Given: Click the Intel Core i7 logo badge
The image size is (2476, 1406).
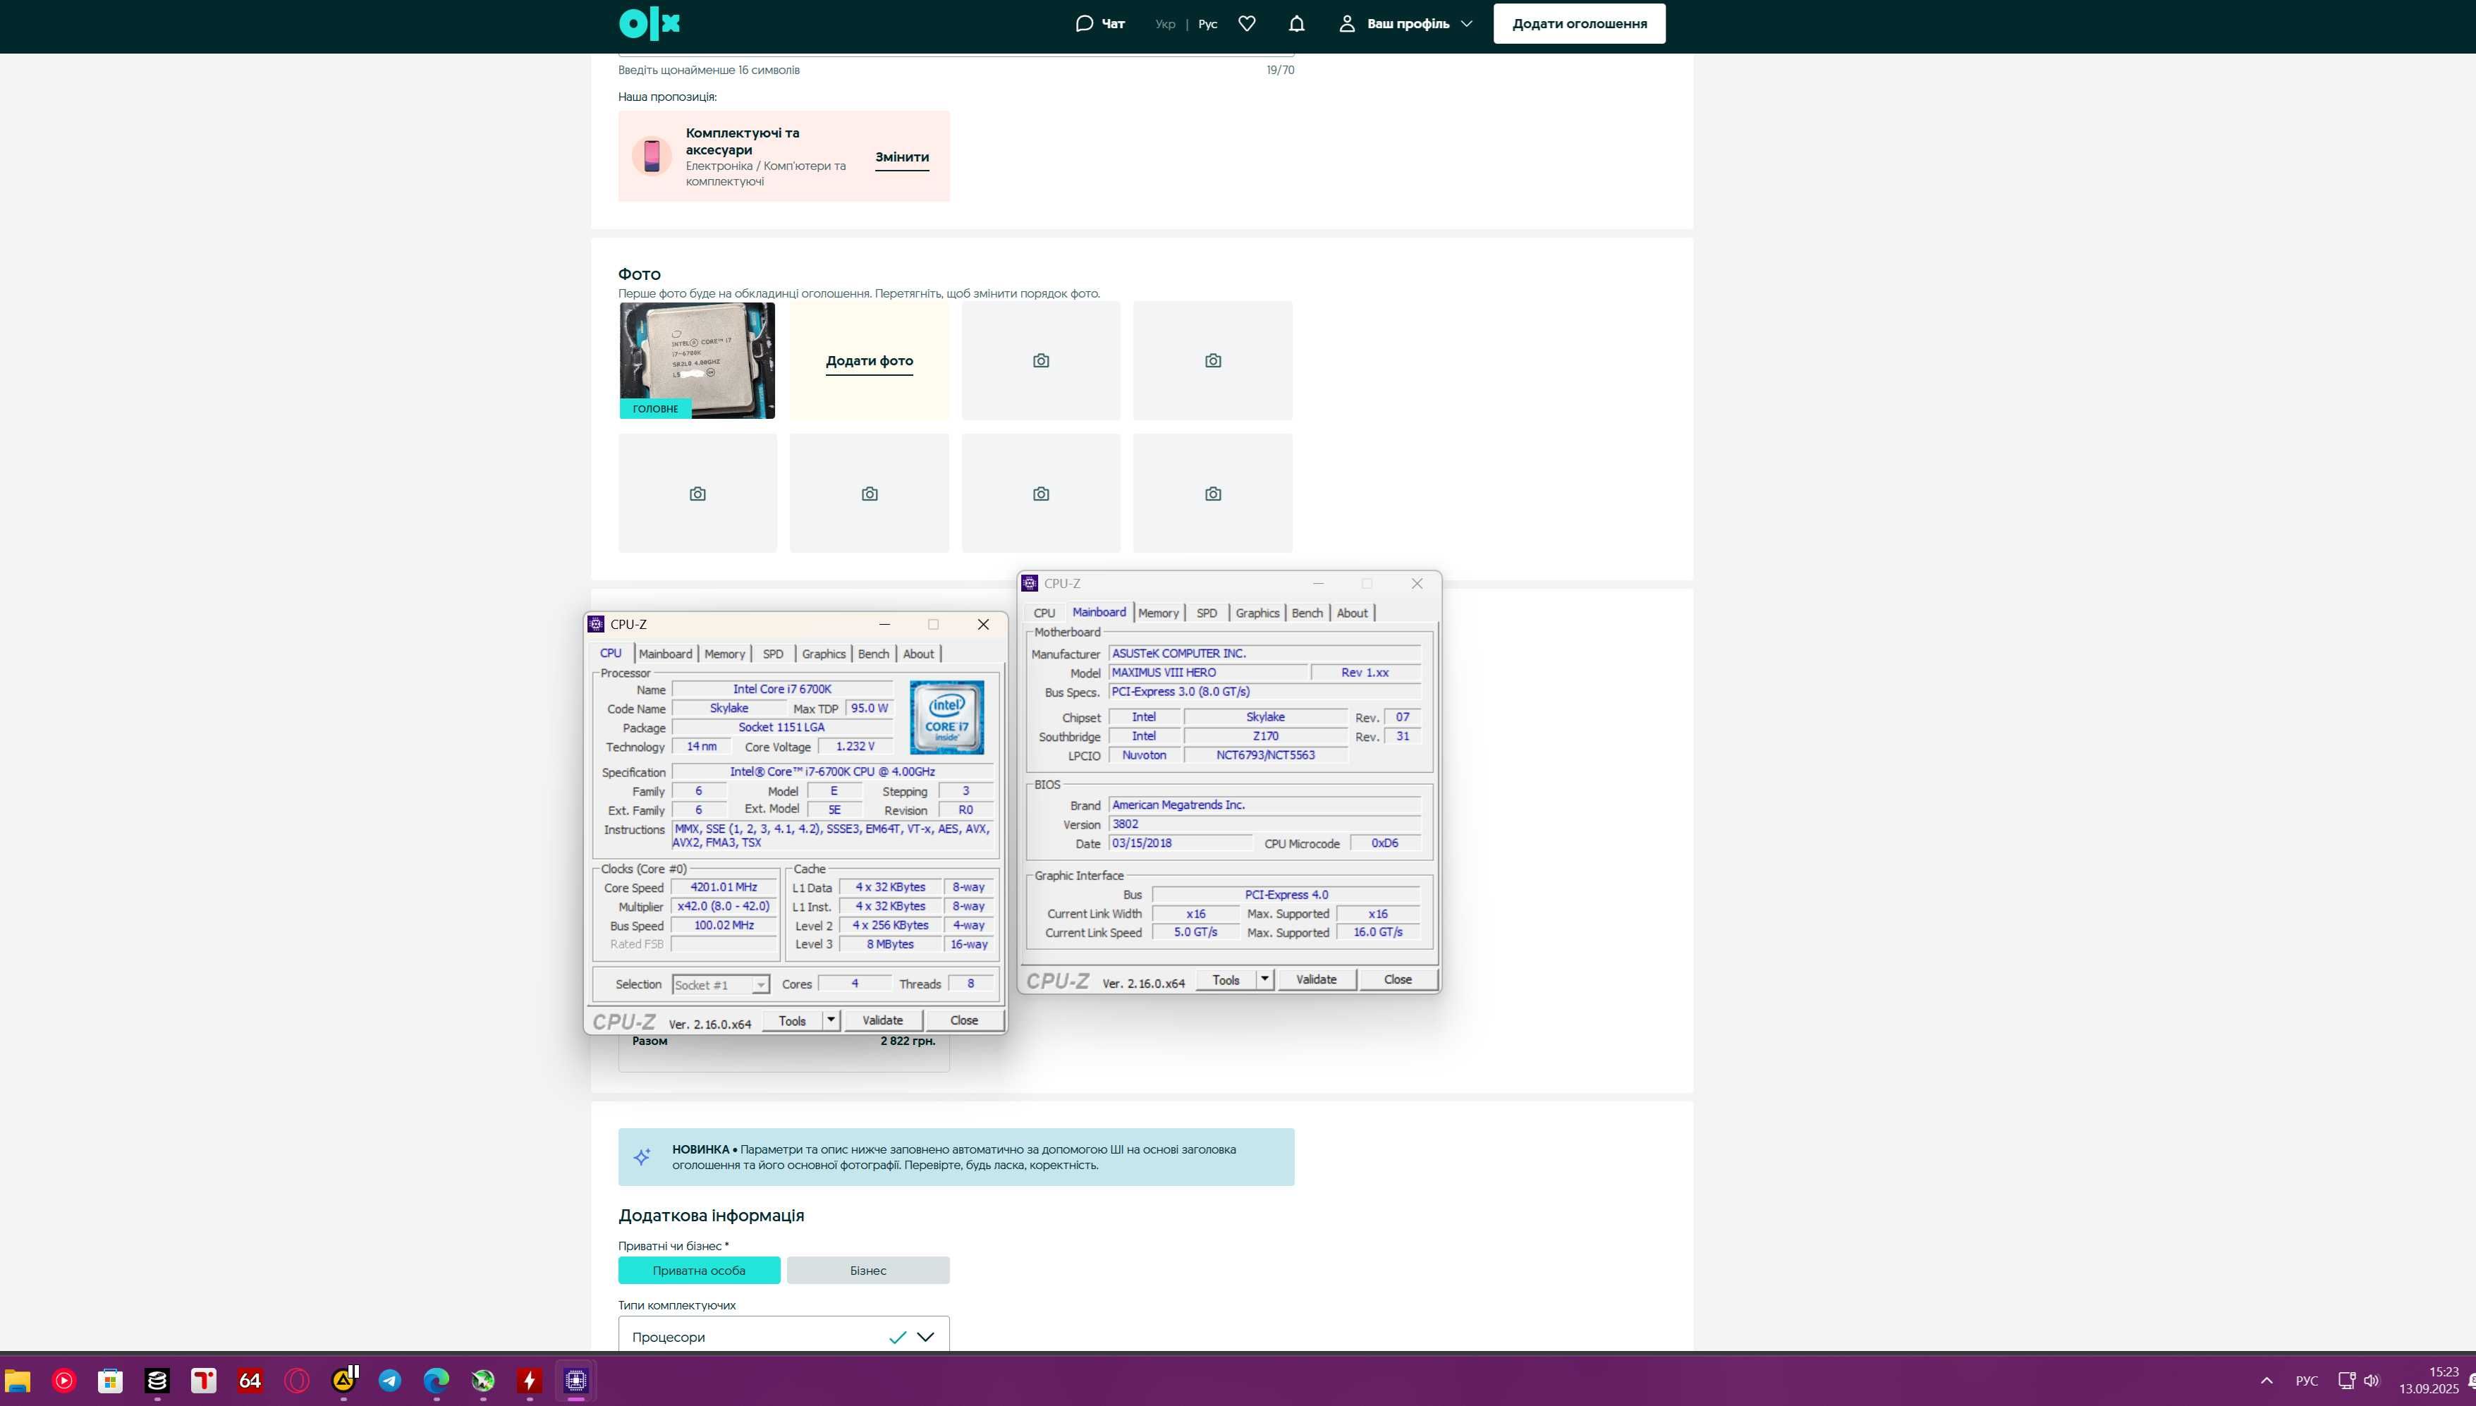Looking at the screenshot, I should (x=946, y=718).
